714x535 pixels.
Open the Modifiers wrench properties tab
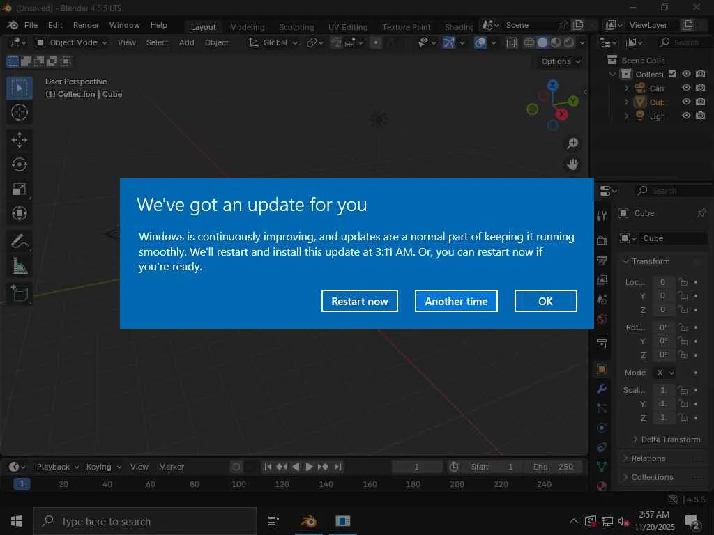pyautogui.click(x=602, y=389)
